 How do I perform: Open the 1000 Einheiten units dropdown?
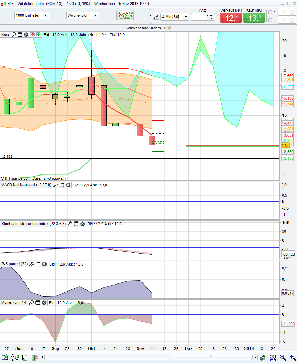point(32,15)
